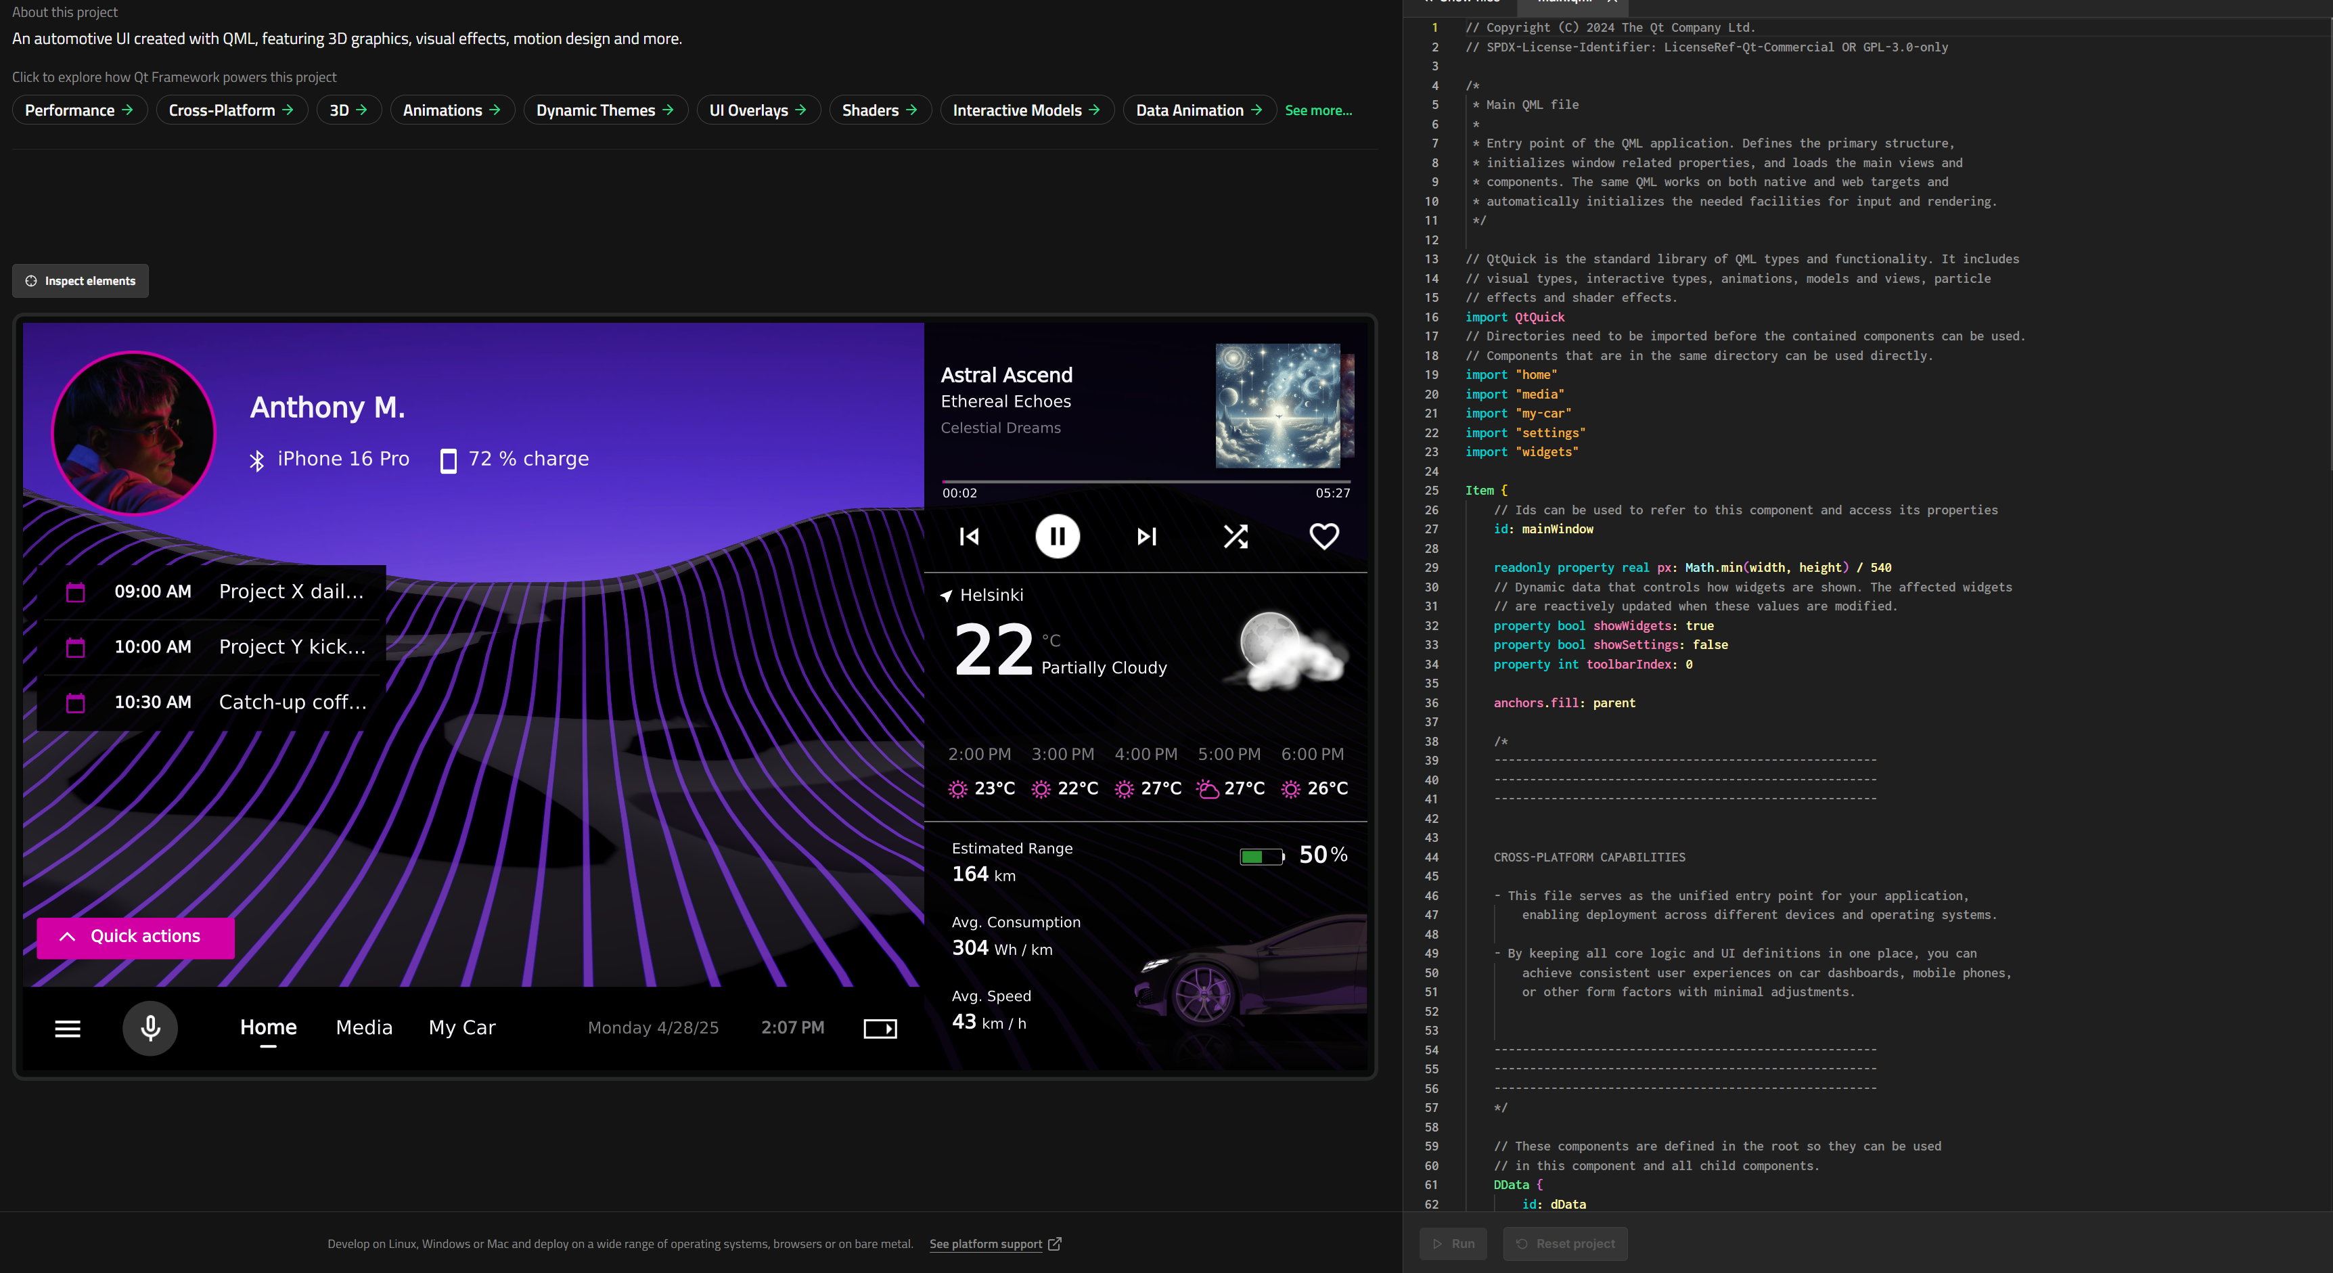Open the Dynamic Themes feature chip
Viewport: 2333px width, 1273px height.
tap(605, 110)
